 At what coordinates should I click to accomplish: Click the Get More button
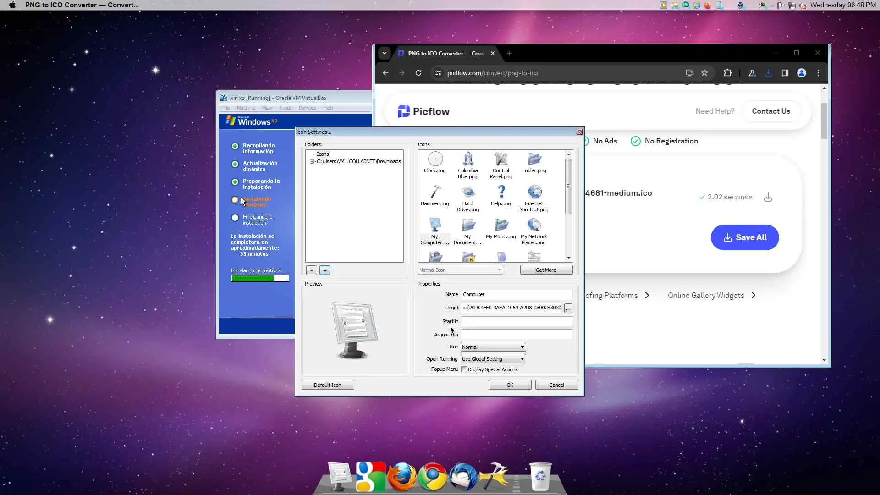(x=546, y=270)
